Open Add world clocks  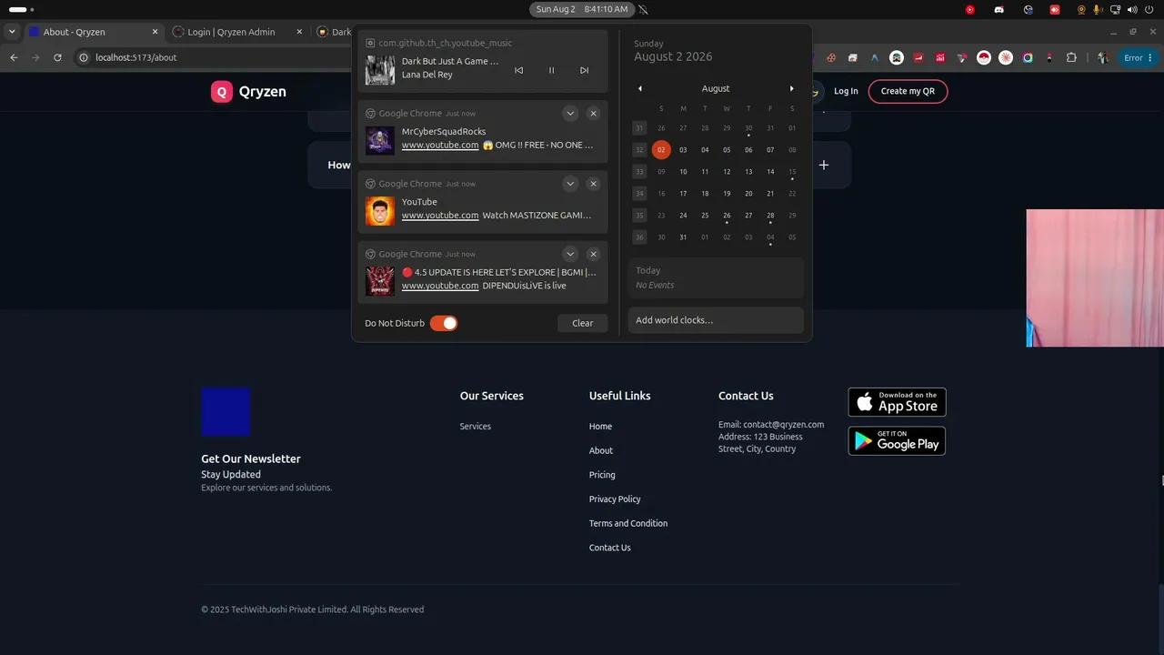pyautogui.click(x=716, y=320)
